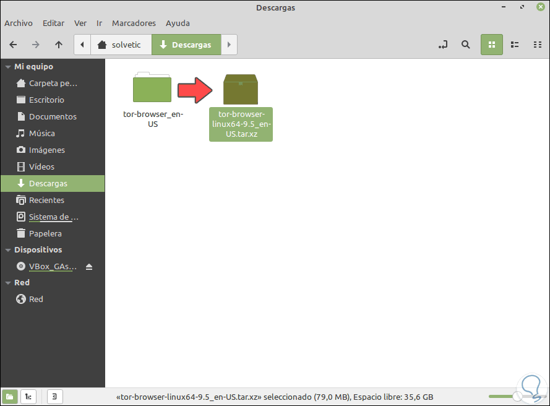Image resolution: width=550 pixels, height=406 pixels.
Task: Close the Descargas window
Action: [541, 7]
